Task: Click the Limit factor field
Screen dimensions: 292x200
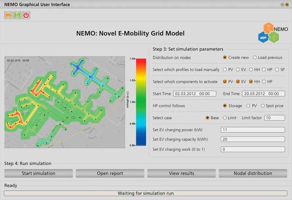Action: [274, 118]
